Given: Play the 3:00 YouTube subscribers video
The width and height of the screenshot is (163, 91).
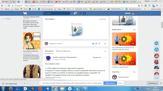Looking at the screenshot, I should click(124, 39).
